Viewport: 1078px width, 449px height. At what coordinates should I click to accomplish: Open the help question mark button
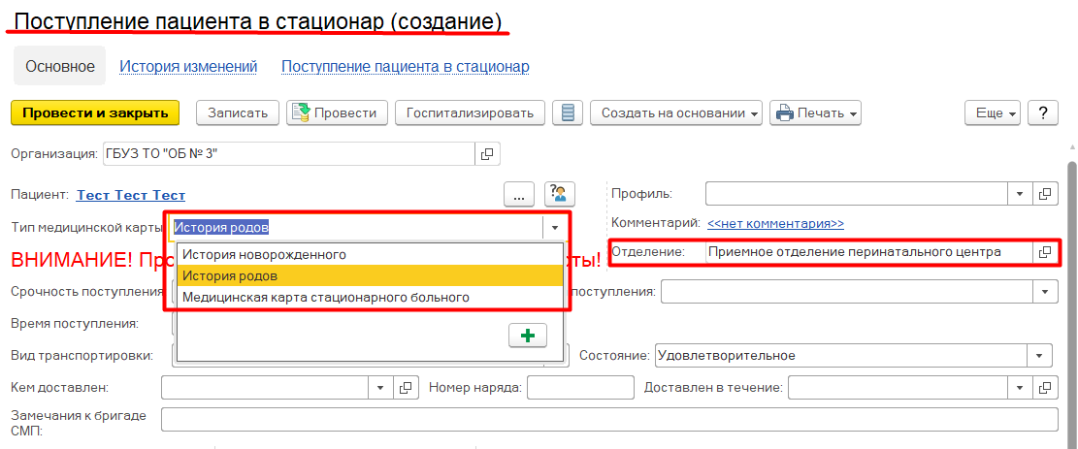(1042, 112)
